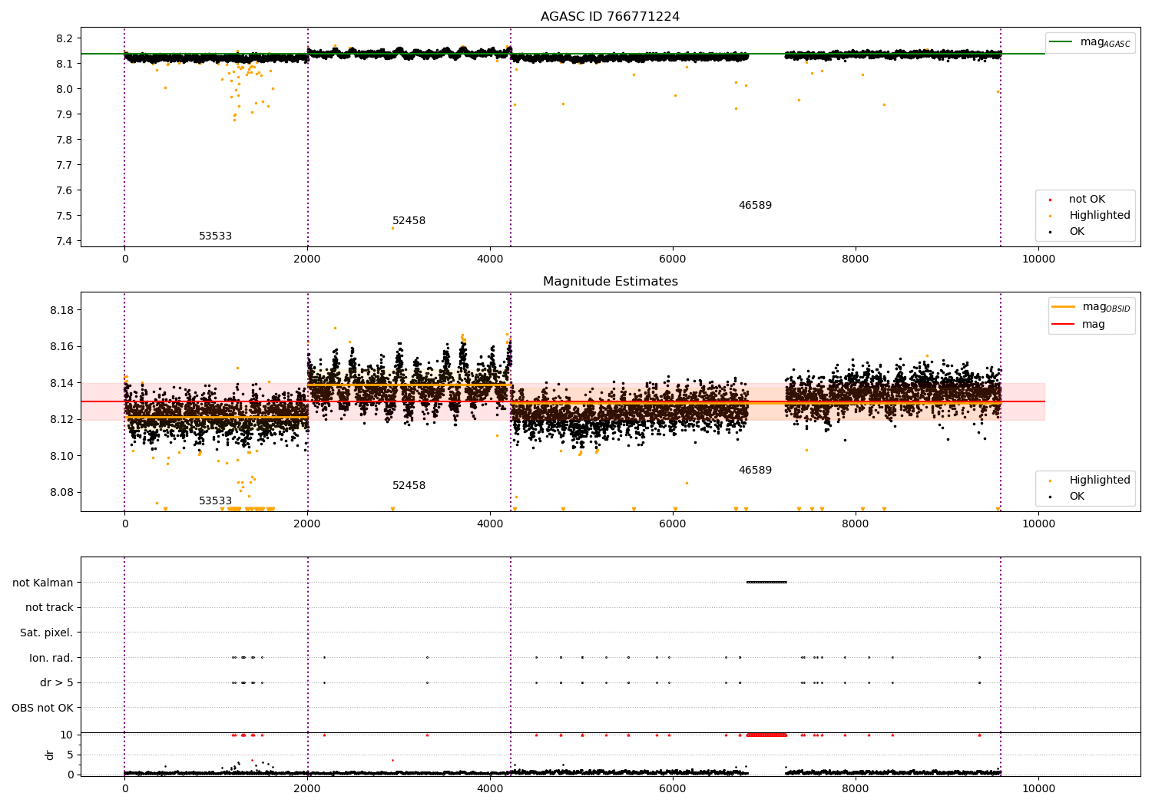The image size is (1152, 806).
Task: Click the 8.08 y-axis tick in middle plot
Action: pyautogui.click(x=61, y=493)
